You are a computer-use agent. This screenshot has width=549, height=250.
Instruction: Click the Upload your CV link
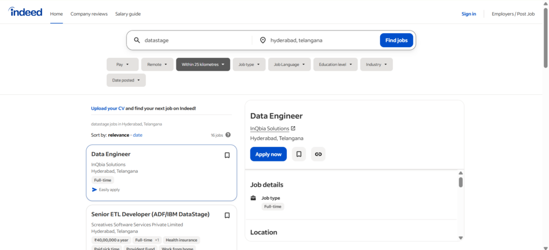[107, 108]
